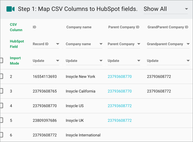
Task: Check the box for the Insycle International row
Action: [x=1, y=135]
